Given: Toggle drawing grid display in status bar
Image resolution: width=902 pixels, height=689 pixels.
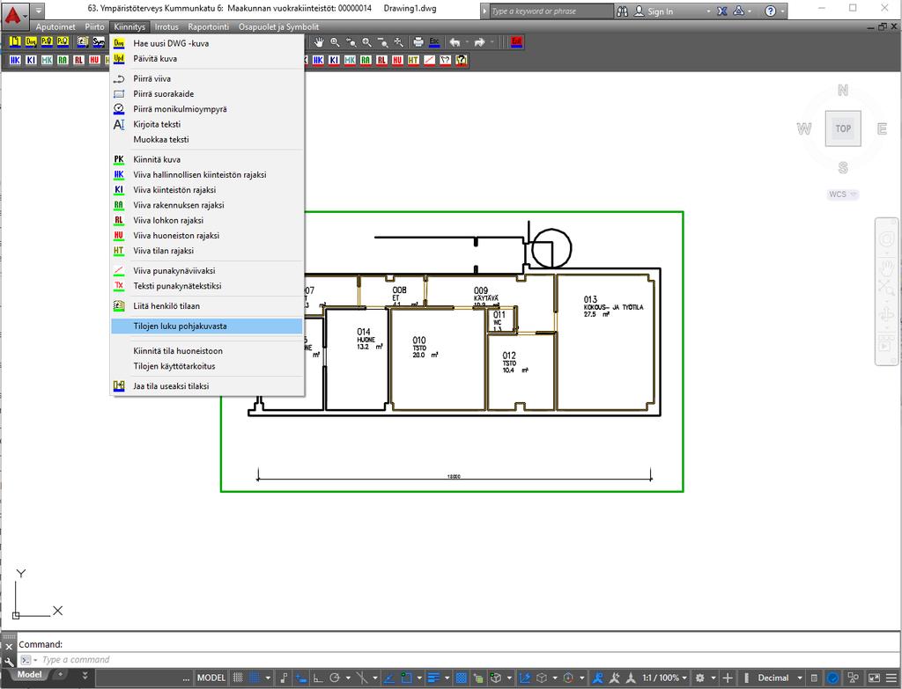Looking at the screenshot, I should [238, 678].
